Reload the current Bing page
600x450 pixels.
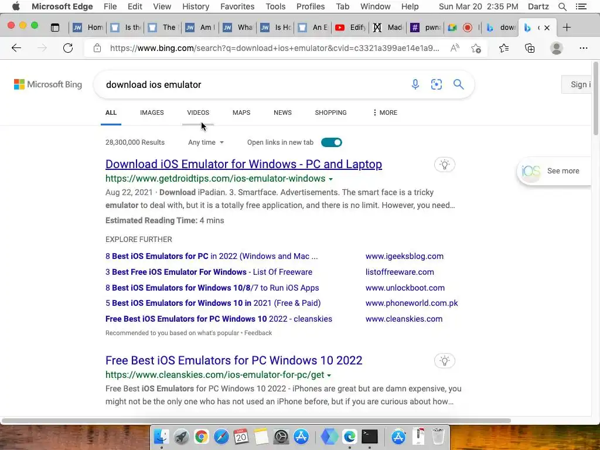tap(68, 48)
